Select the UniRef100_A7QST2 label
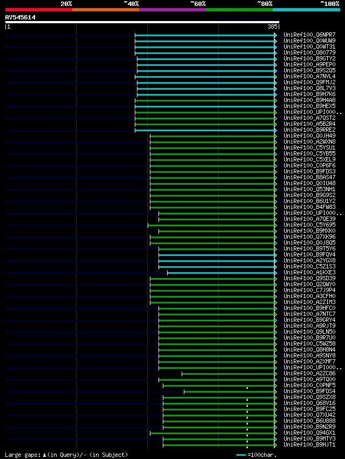345x459 pixels. [309, 118]
